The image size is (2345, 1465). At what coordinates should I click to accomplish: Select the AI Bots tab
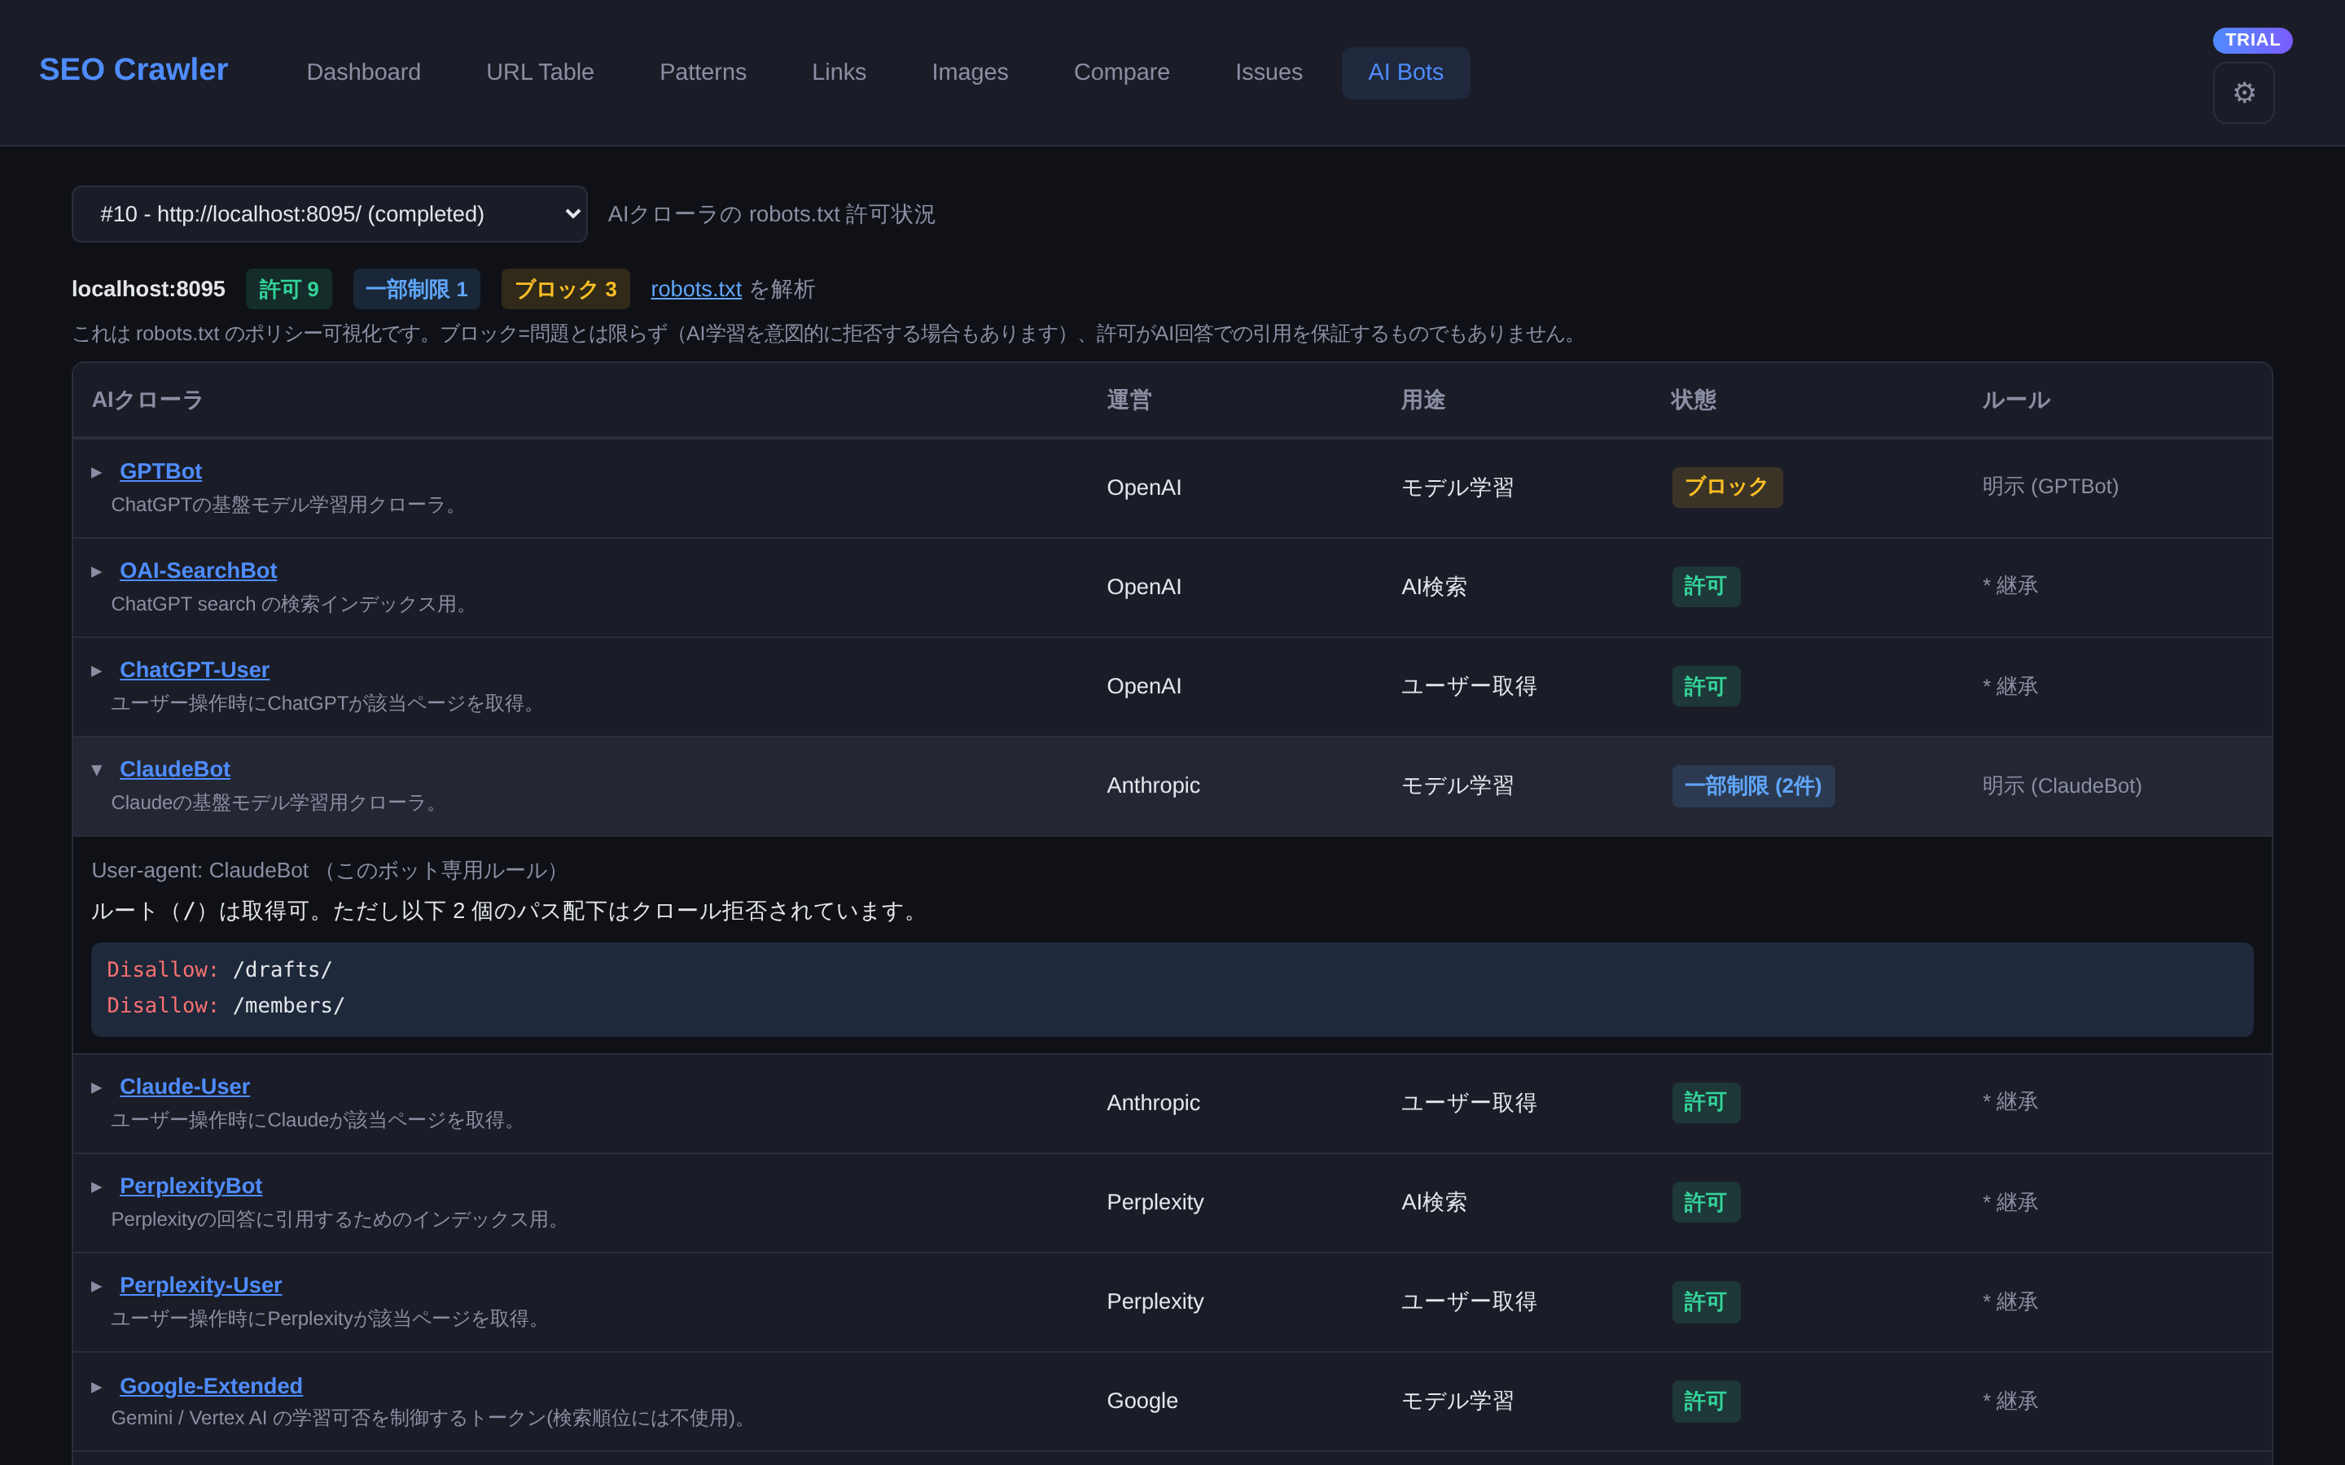tap(1405, 72)
